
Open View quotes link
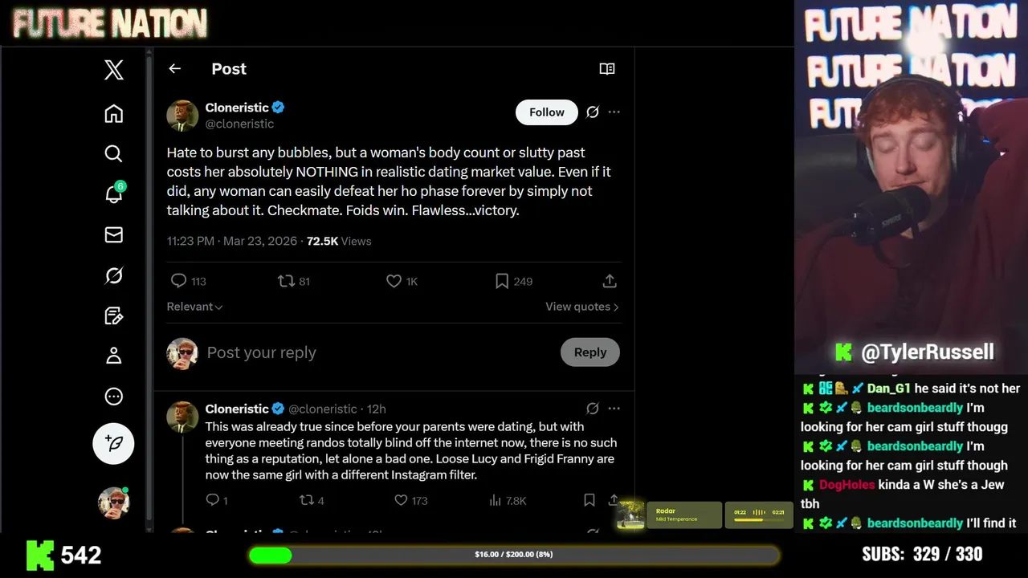[x=581, y=307]
